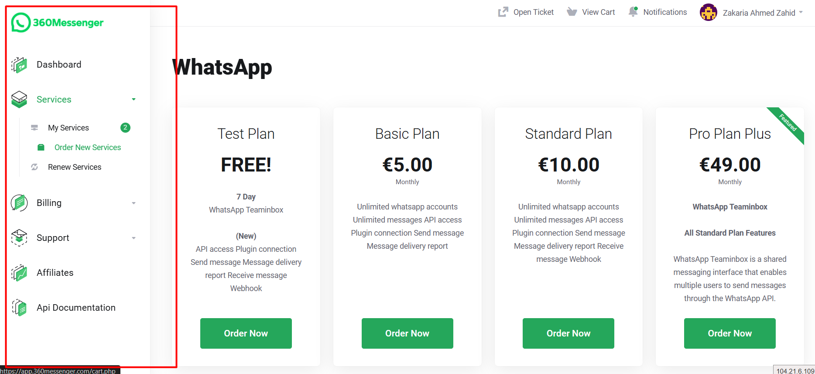Viewport: 815px width, 374px height.
Task: Click Order Now under Basic Plan
Action: (407, 333)
